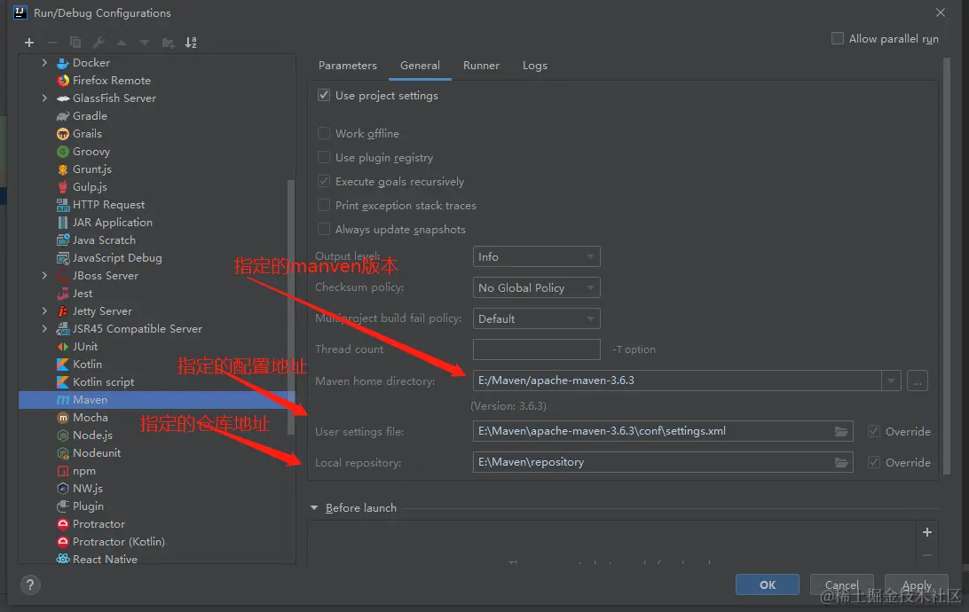Select Kotlin script in list
Image resolution: width=969 pixels, height=612 pixels.
(103, 382)
